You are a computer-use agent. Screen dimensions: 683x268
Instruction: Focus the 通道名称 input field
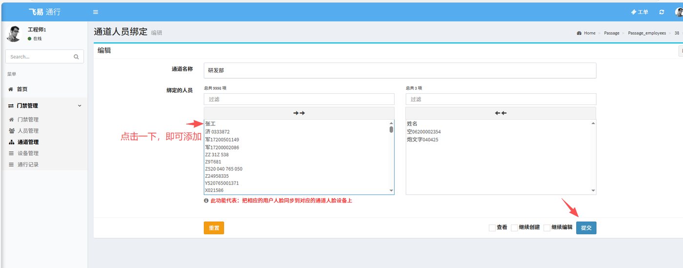pyautogui.click(x=400, y=70)
